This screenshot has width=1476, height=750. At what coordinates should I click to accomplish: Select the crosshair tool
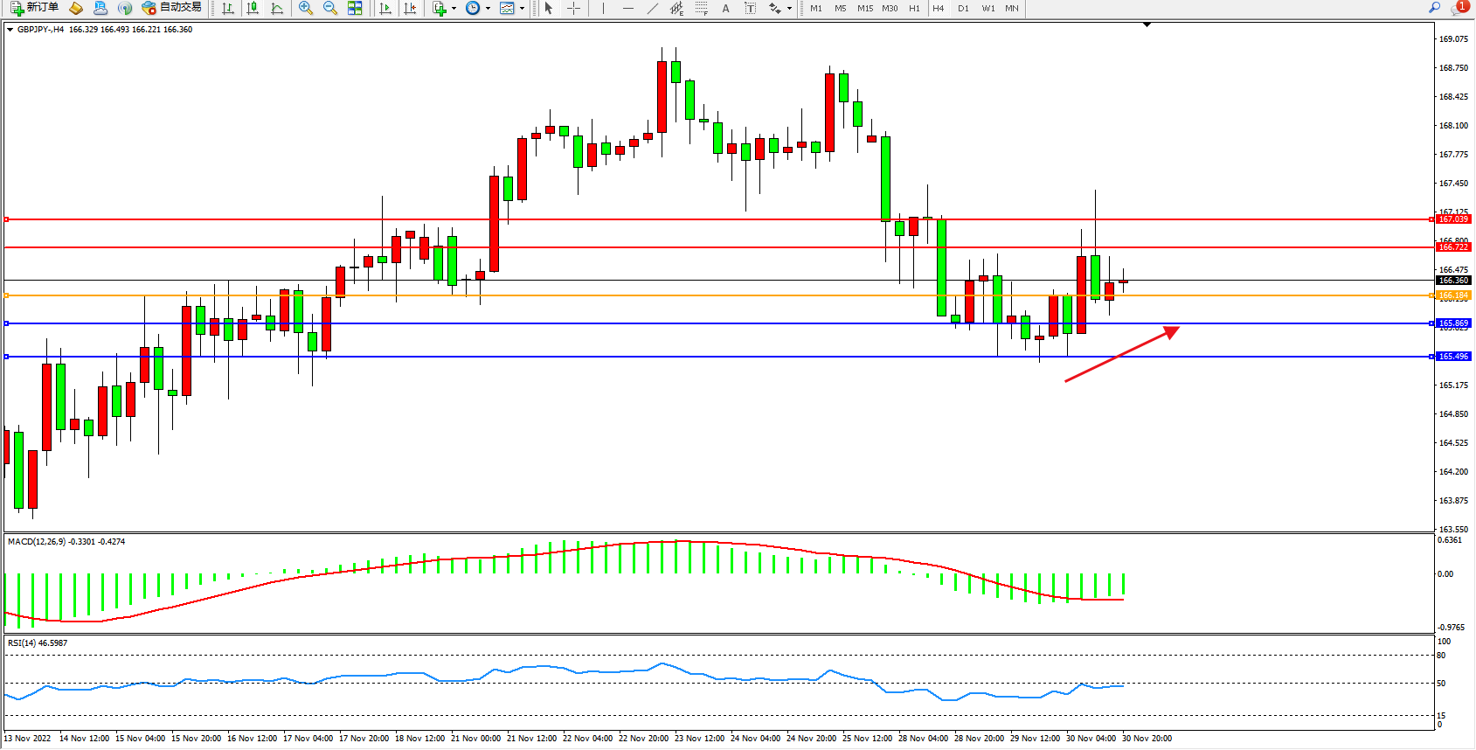[573, 8]
